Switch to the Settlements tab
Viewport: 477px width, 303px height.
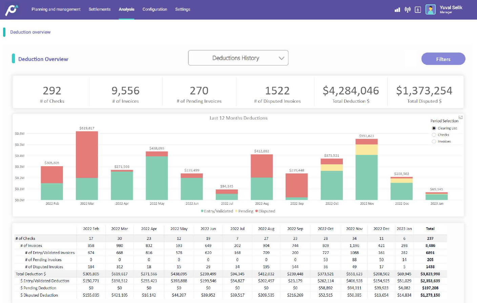99,9
